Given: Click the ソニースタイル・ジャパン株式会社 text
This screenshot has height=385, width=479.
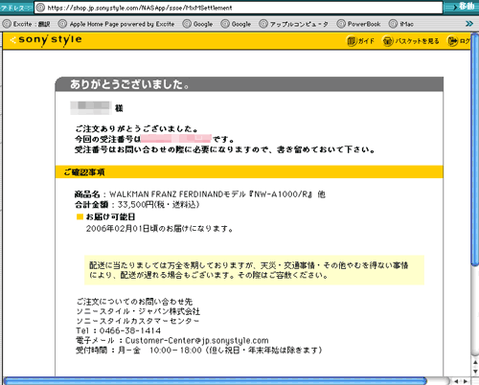Looking at the screenshot, I should pos(138,311).
